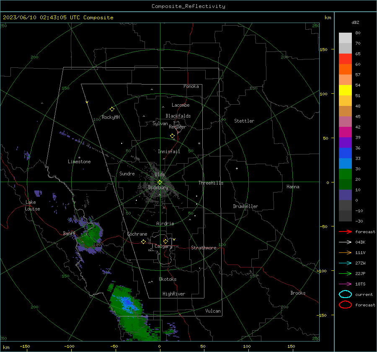The height and width of the screenshot is (352, 377).
Task: Click the cyan current ellipse icon
Action: [345, 294]
